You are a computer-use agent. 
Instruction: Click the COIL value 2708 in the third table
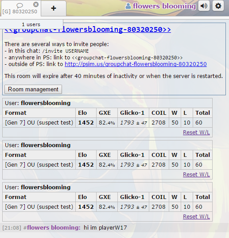159,207
